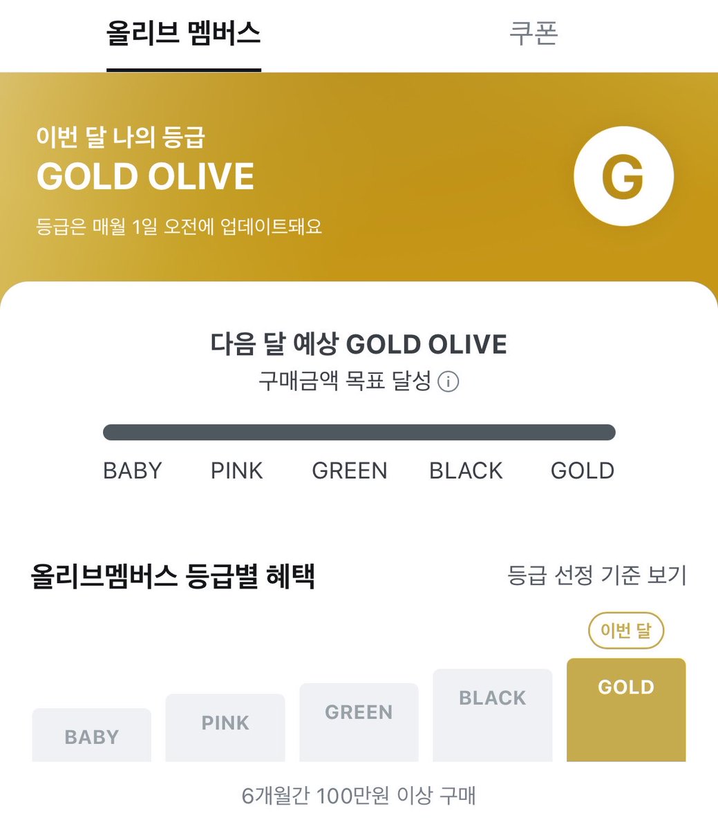Tap the GREEN label under progress bar
Viewport: 718px width, 829px height.
(350, 470)
